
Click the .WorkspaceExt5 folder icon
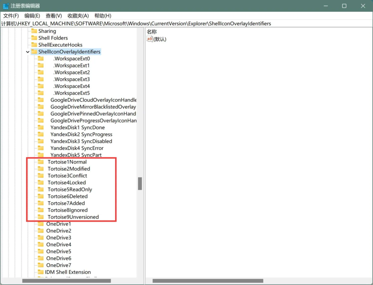coord(41,93)
